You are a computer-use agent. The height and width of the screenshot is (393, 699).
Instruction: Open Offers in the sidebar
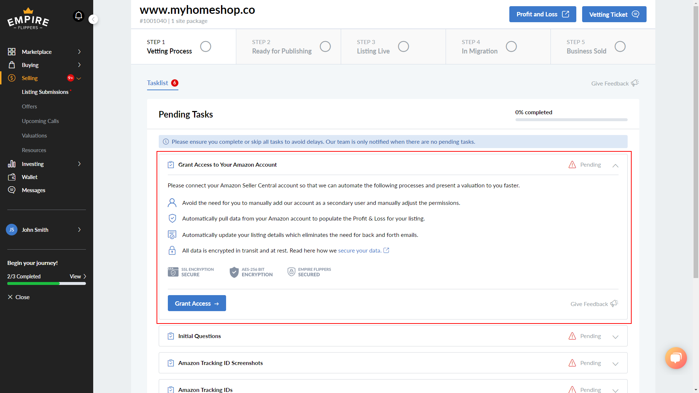tap(29, 107)
